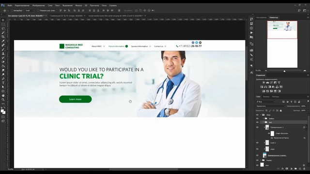Hide the Прямоугольник 1 layer
Viewport: 310px width, 174px height.
tap(257, 127)
